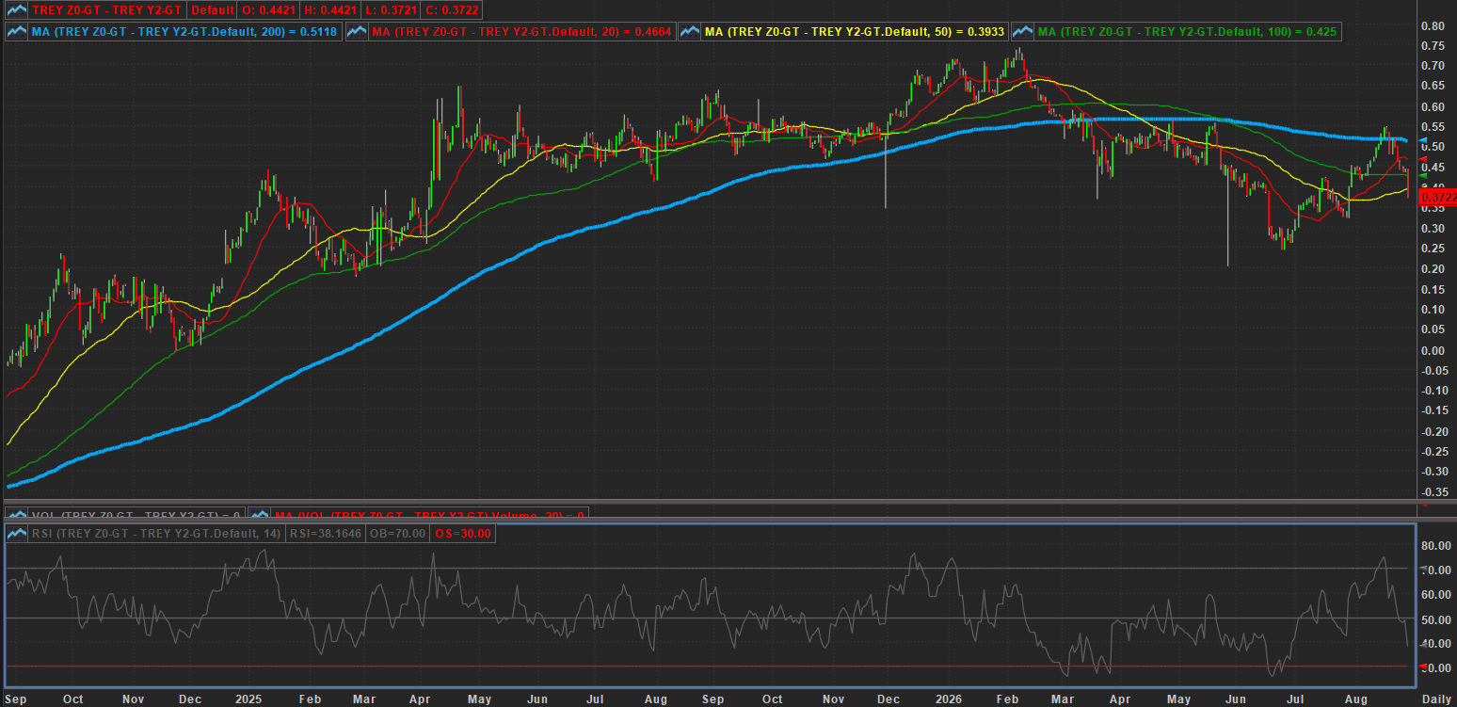The image size is (1457, 707).
Task: Click the -0.35 level on the price axis
Action: coord(1433,492)
